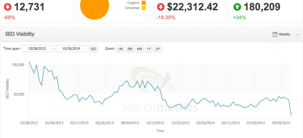Click the GO button
The image size is (303, 138).
(x=93, y=49)
